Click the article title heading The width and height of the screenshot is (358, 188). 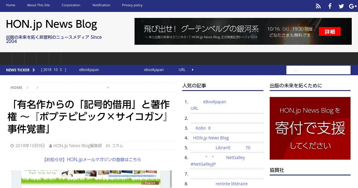point(89,116)
